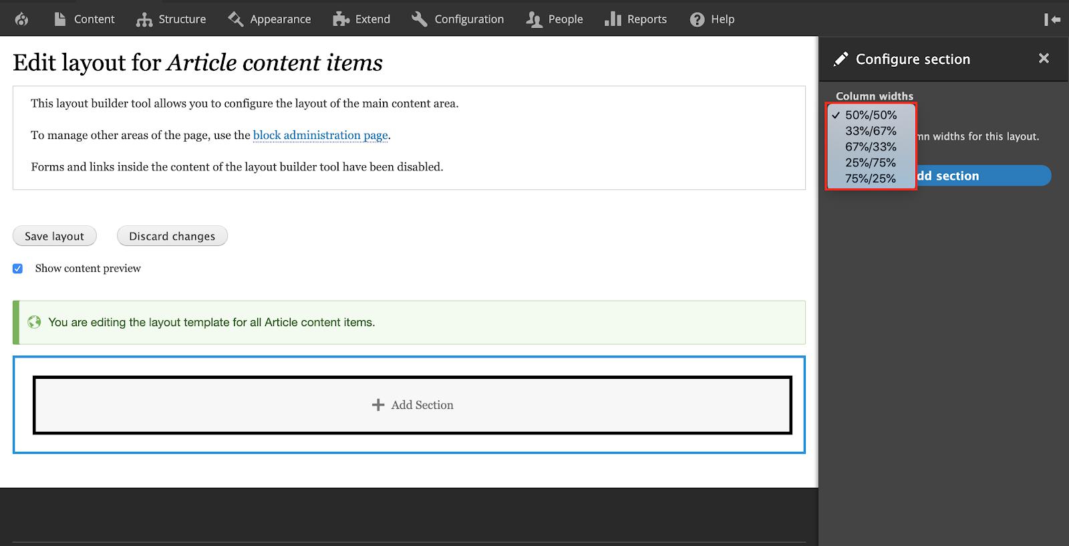Open the People icon in toolbar
The width and height of the screenshot is (1069, 546).
[534, 19]
